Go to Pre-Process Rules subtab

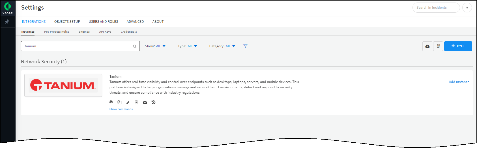point(57,32)
